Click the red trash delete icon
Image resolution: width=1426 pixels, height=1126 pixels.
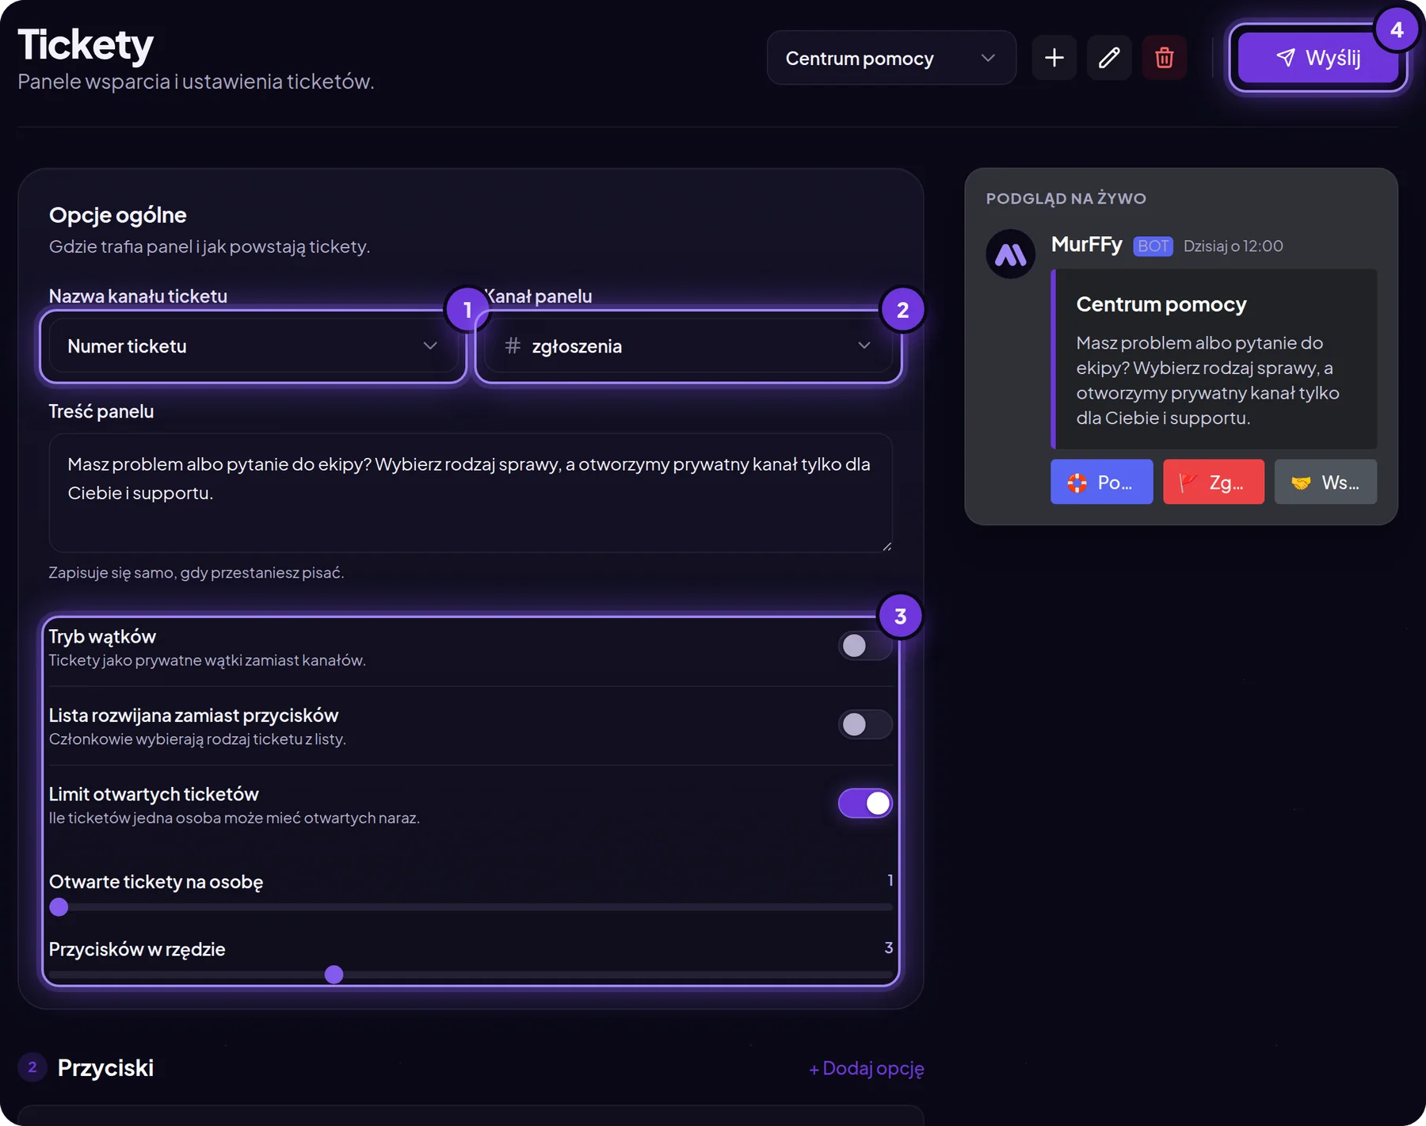pyautogui.click(x=1164, y=58)
